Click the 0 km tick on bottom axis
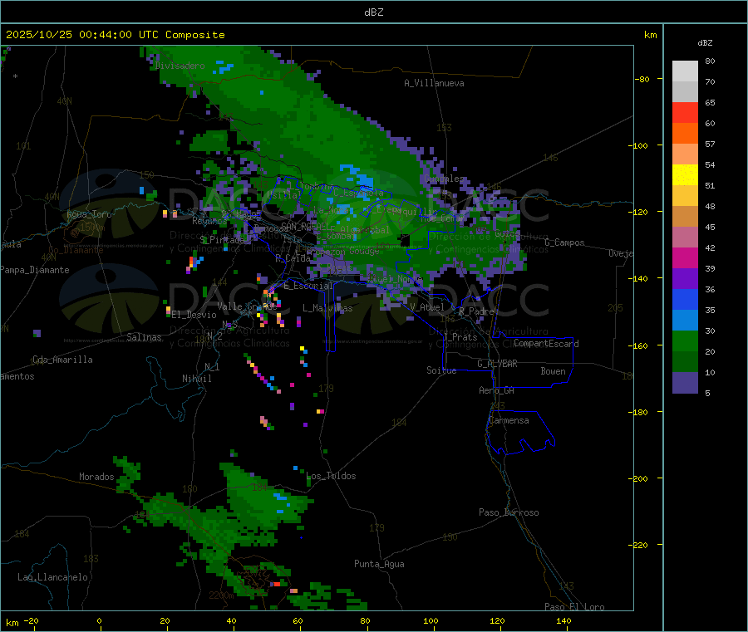This screenshot has width=748, height=632. [x=99, y=620]
